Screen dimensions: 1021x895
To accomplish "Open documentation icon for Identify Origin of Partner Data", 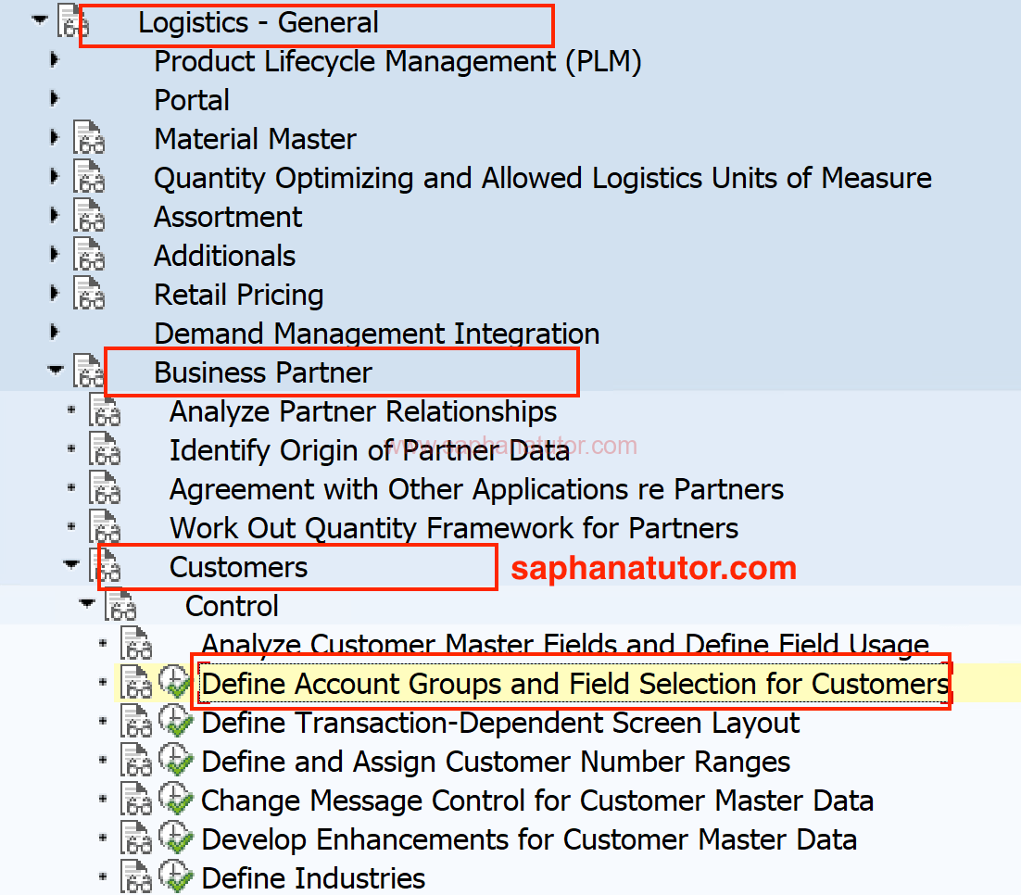I will tap(104, 448).
